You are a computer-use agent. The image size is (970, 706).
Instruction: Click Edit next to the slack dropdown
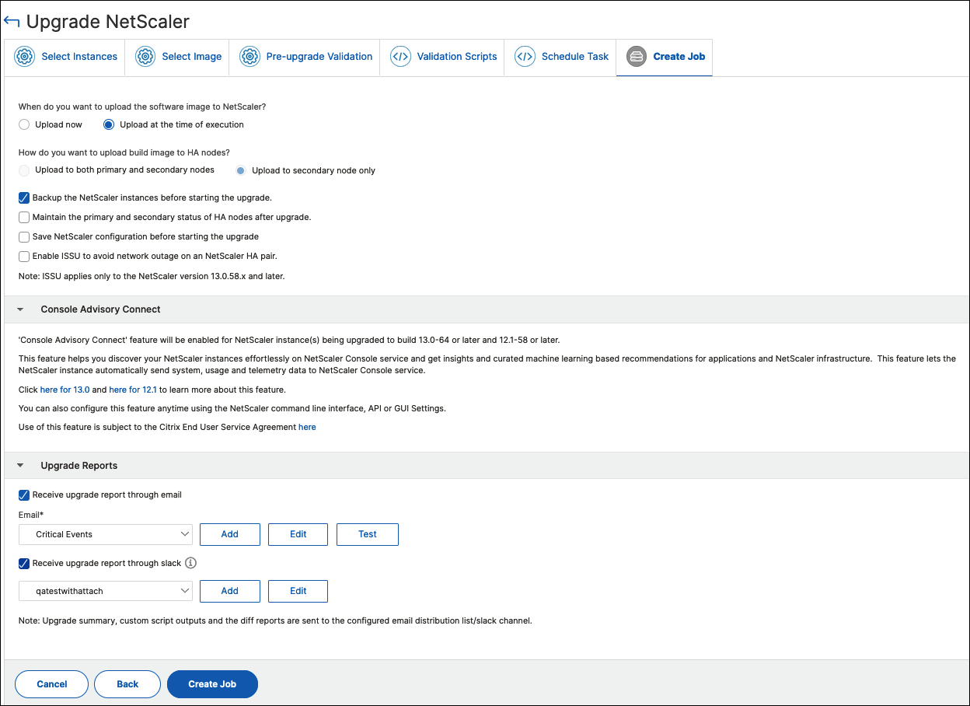coord(298,591)
